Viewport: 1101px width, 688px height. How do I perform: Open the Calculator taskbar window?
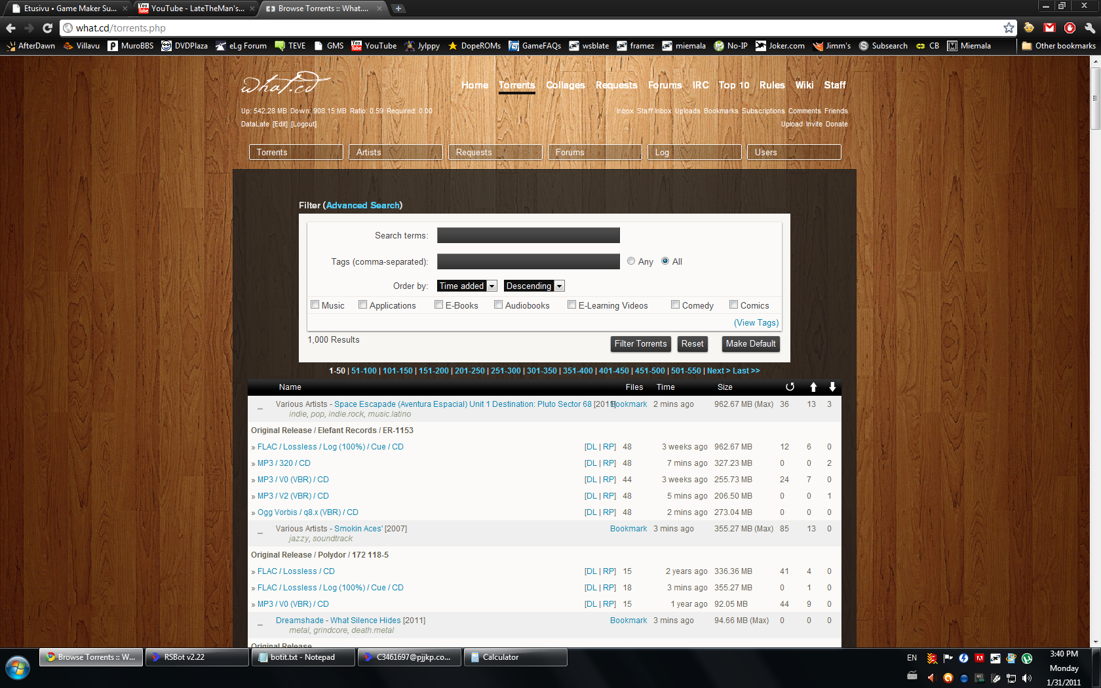(515, 657)
